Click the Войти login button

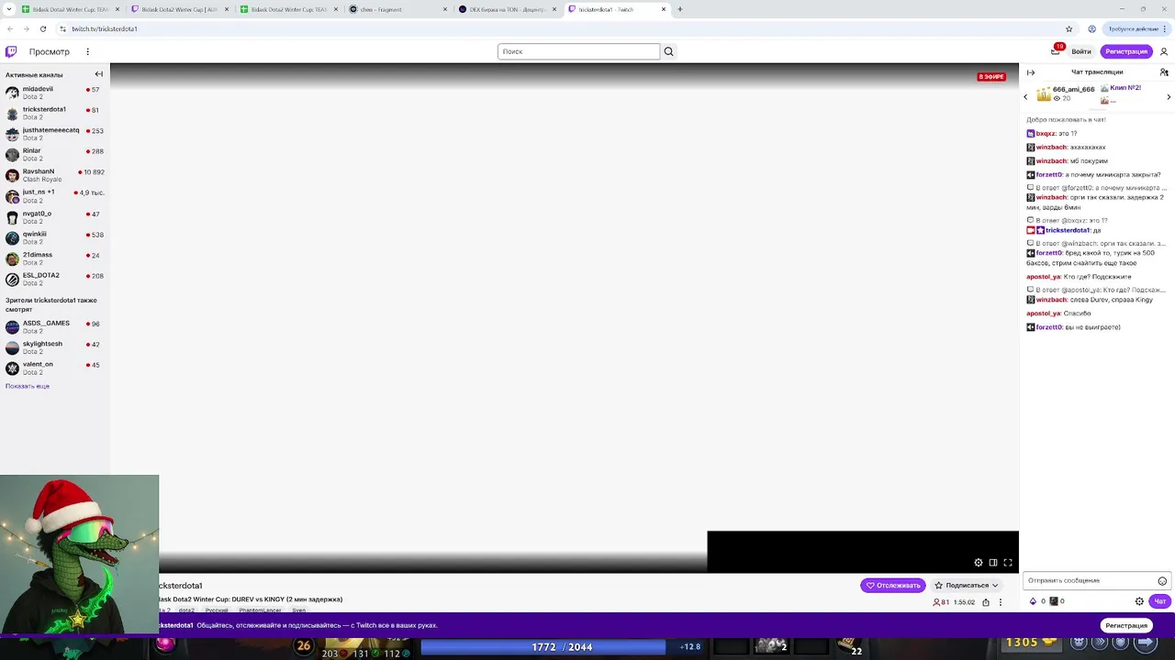tap(1081, 51)
